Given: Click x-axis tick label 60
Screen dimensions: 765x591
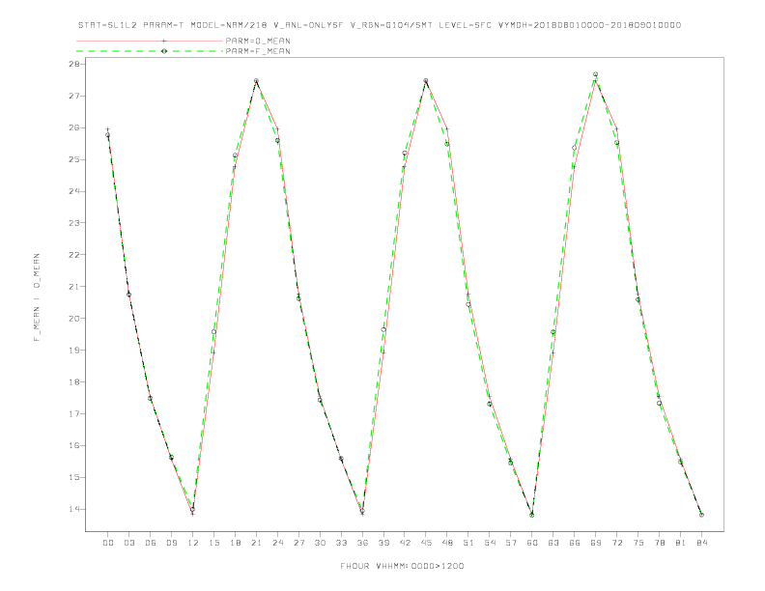Looking at the screenshot, I should tap(532, 543).
